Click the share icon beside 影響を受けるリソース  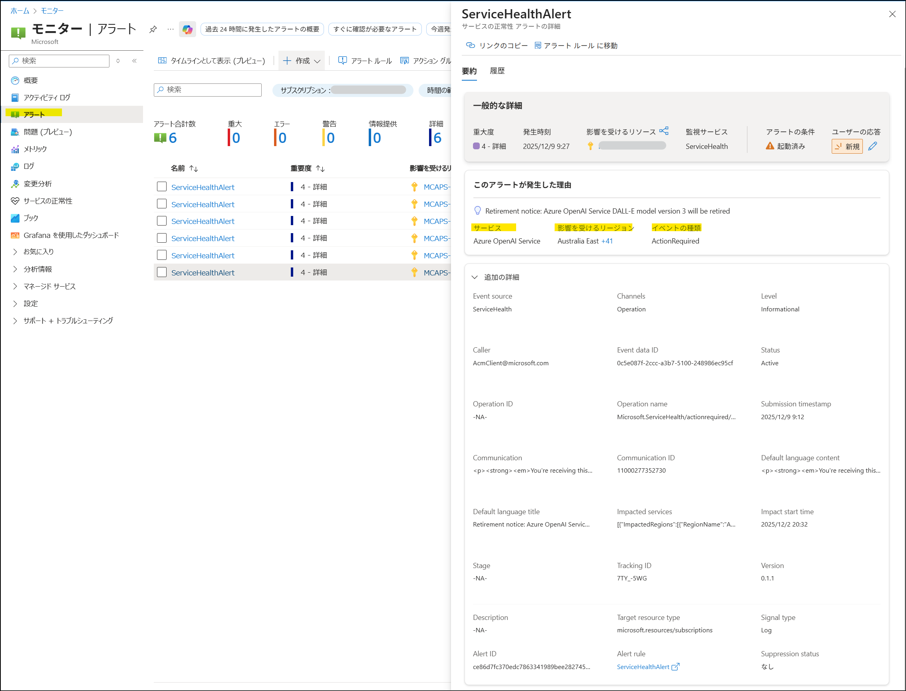(x=664, y=131)
